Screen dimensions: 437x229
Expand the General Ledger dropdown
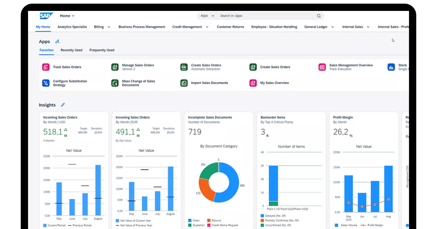click(x=332, y=27)
